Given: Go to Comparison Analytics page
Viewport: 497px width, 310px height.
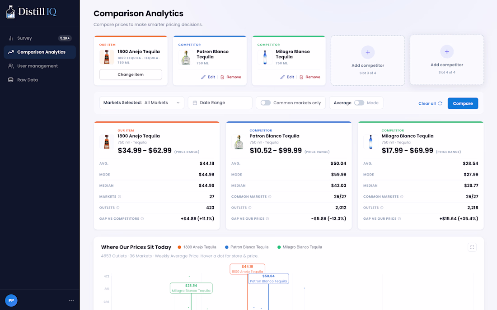Looking at the screenshot, I should click(40, 52).
